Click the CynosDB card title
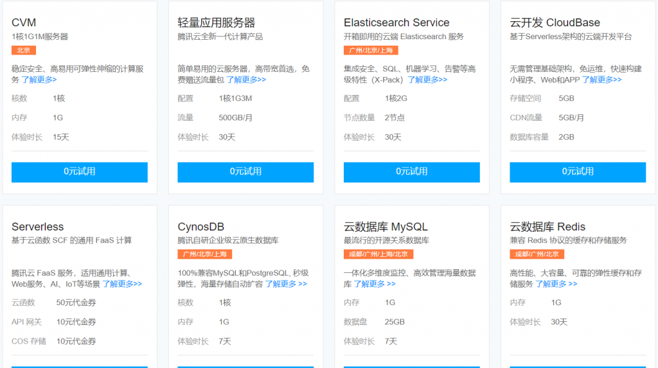 [x=201, y=227]
